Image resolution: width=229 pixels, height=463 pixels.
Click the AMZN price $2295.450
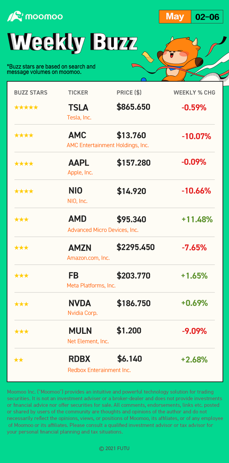136,247
